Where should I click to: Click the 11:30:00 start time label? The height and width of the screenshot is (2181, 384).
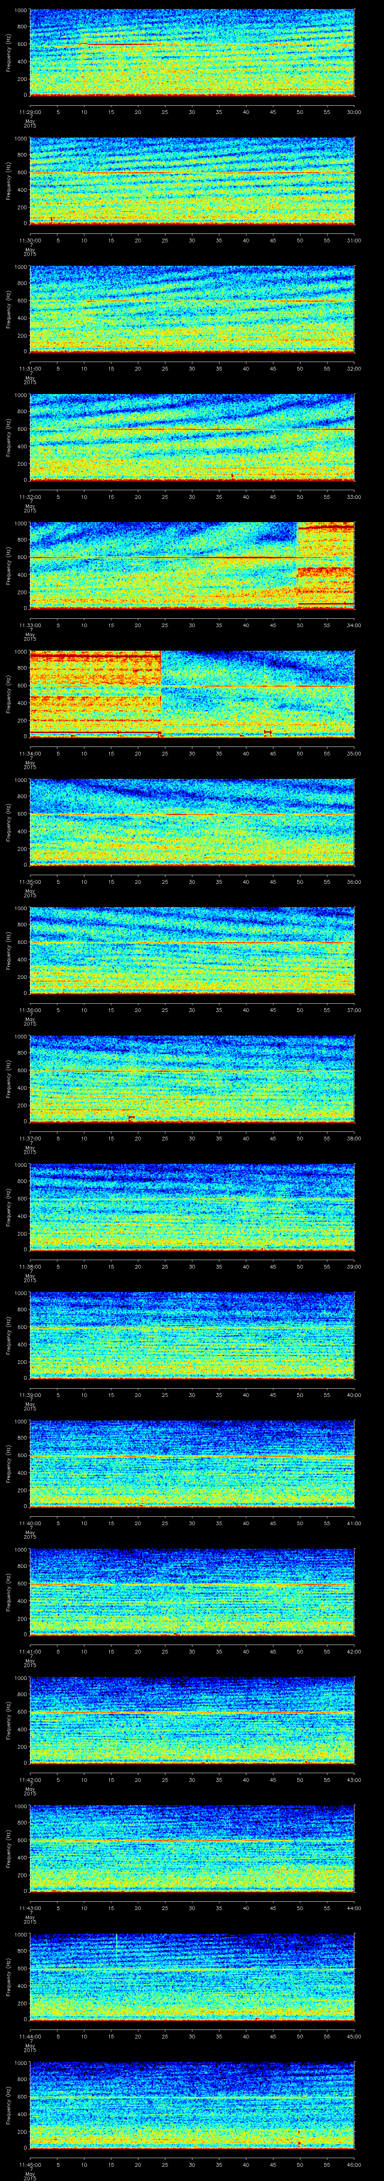(30, 241)
